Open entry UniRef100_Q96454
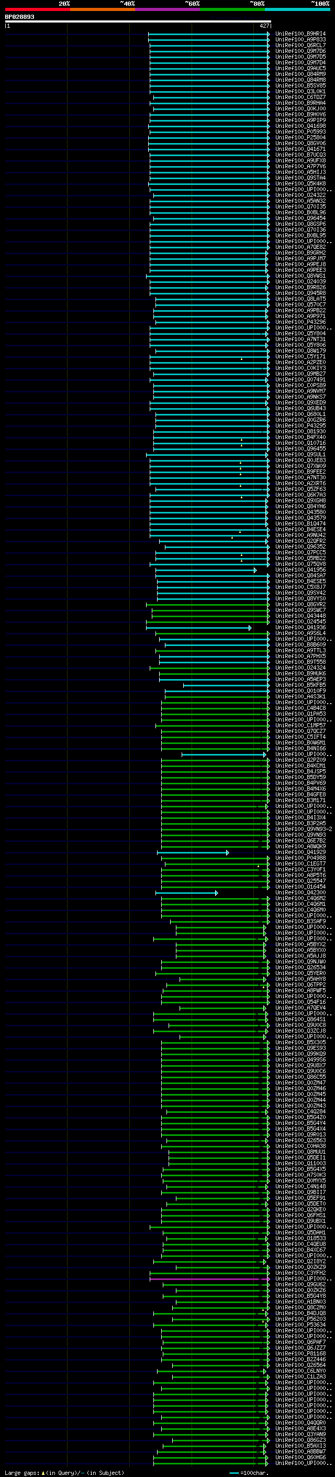The image size is (335, 1477). (300, 218)
